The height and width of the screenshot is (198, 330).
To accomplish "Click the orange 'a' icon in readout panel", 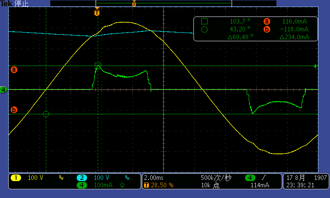I will 266,21.
